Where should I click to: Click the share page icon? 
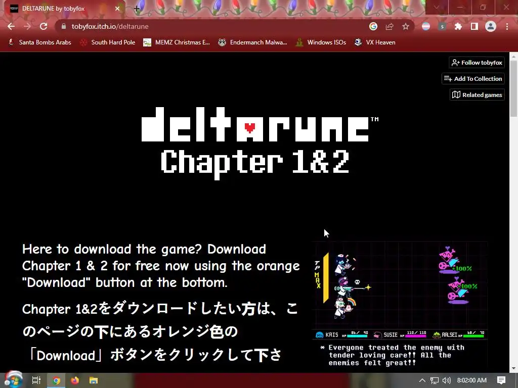[x=390, y=26]
